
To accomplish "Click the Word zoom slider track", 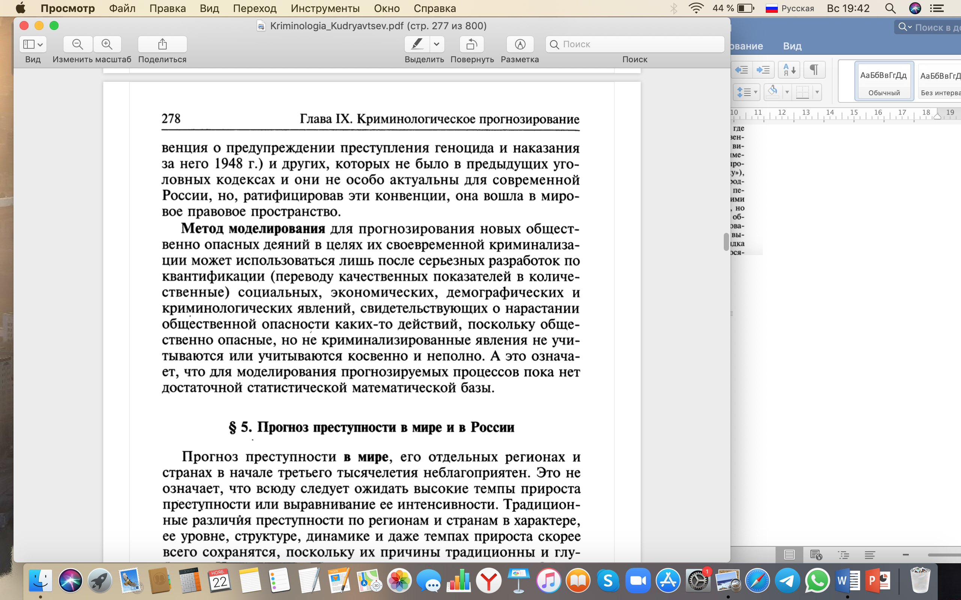I will [x=944, y=555].
